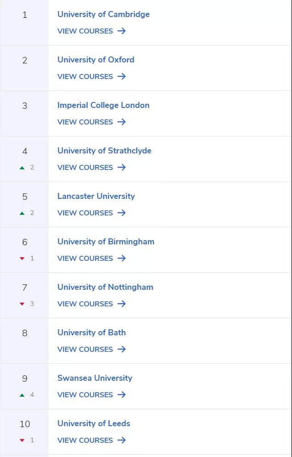Click the red down triangle under rank 6
The width and height of the screenshot is (292, 457).
pos(22,259)
